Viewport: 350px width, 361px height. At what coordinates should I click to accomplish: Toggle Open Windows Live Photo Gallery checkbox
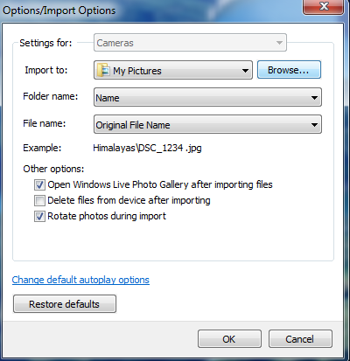click(x=39, y=184)
